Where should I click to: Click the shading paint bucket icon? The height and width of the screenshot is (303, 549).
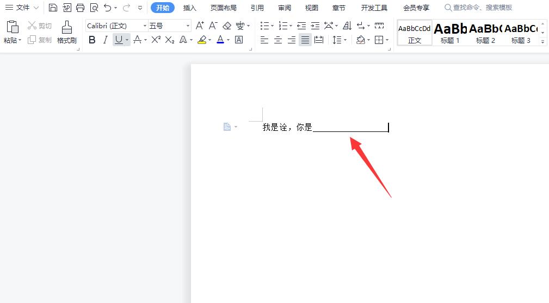360,40
